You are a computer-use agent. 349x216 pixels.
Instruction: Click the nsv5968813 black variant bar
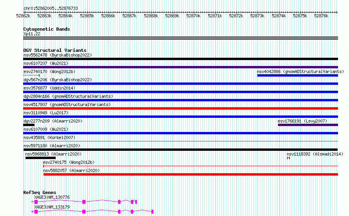pos(40,158)
